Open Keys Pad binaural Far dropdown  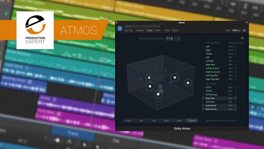click(x=232, y=98)
